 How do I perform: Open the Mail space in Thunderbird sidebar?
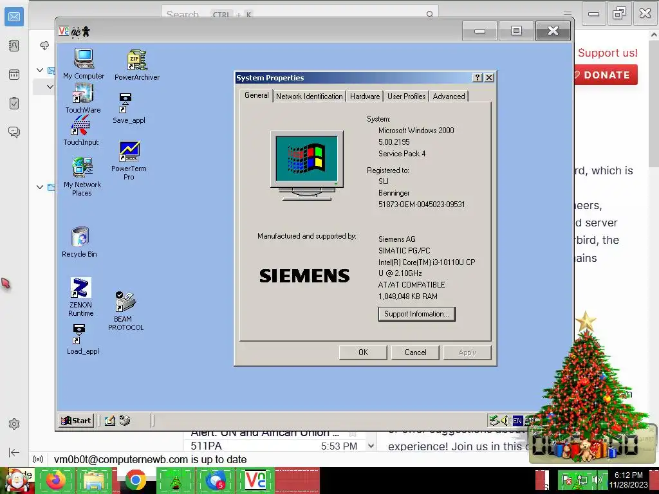[x=14, y=17]
